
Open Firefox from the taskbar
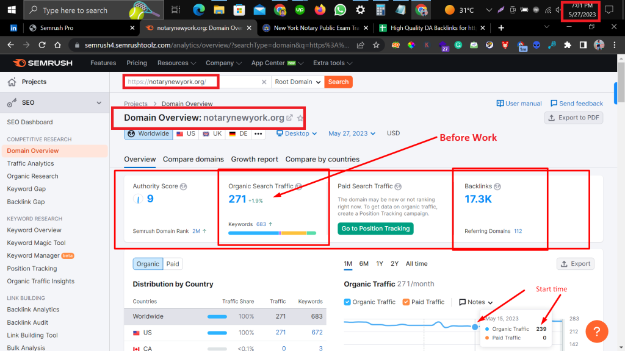click(x=320, y=10)
